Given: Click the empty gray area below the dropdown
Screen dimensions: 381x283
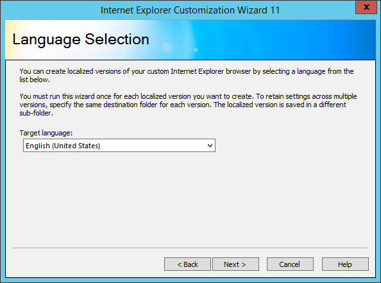Looking at the screenshot, I should pyautogui.click(x=190, y=200).
